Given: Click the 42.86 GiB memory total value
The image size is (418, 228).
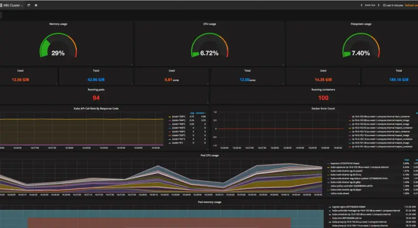Looking at the screenshot, I should (96, 79).
